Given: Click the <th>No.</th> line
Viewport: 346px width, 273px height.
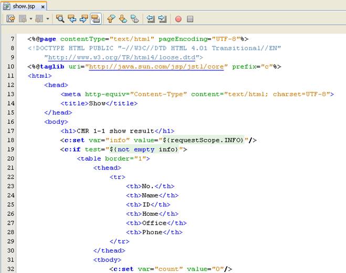Looking at the screenshot, I should point(150,186).
